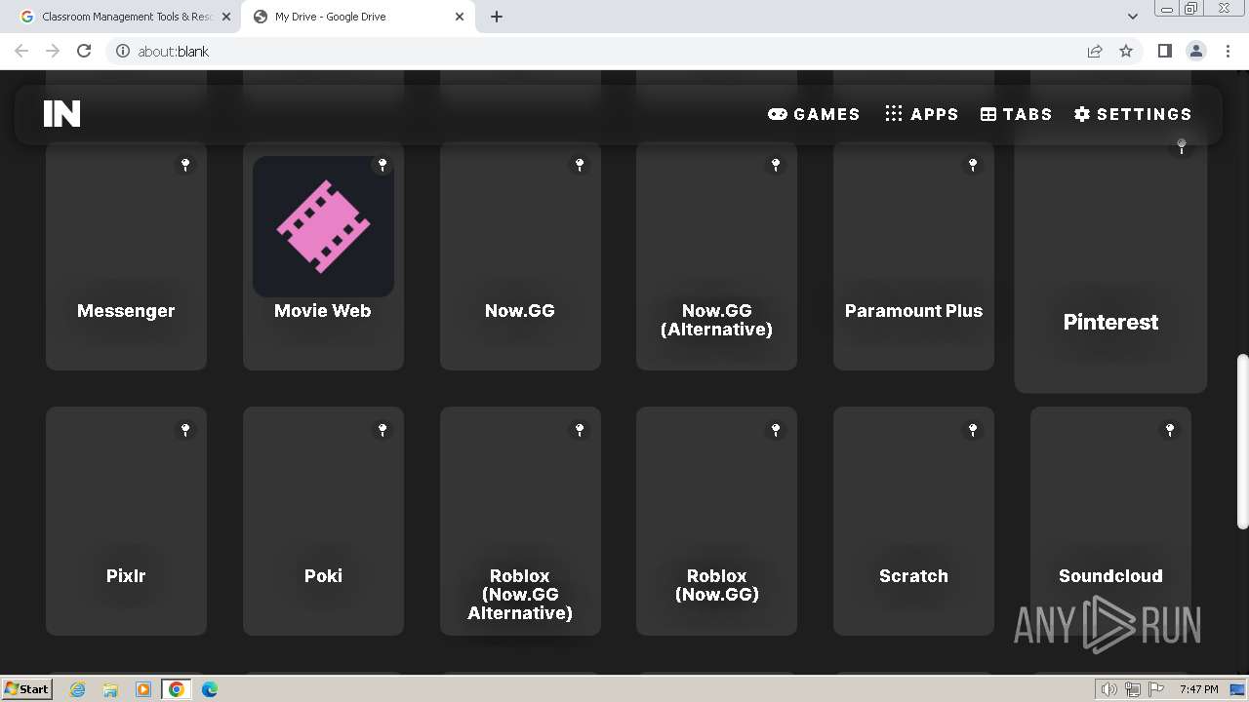Open the Movie Web film icon
Viewport: 1249px width, 702px height.
[x=323, y=226]
